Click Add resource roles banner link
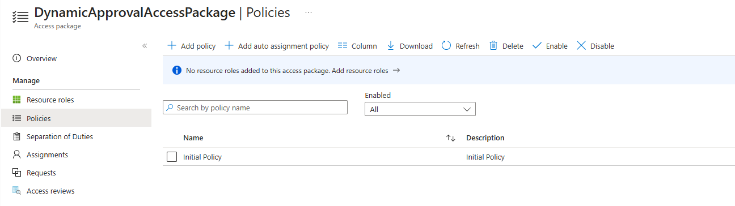Image resolution: width=735 pixels, height=206 pixels. coord(360,71)
